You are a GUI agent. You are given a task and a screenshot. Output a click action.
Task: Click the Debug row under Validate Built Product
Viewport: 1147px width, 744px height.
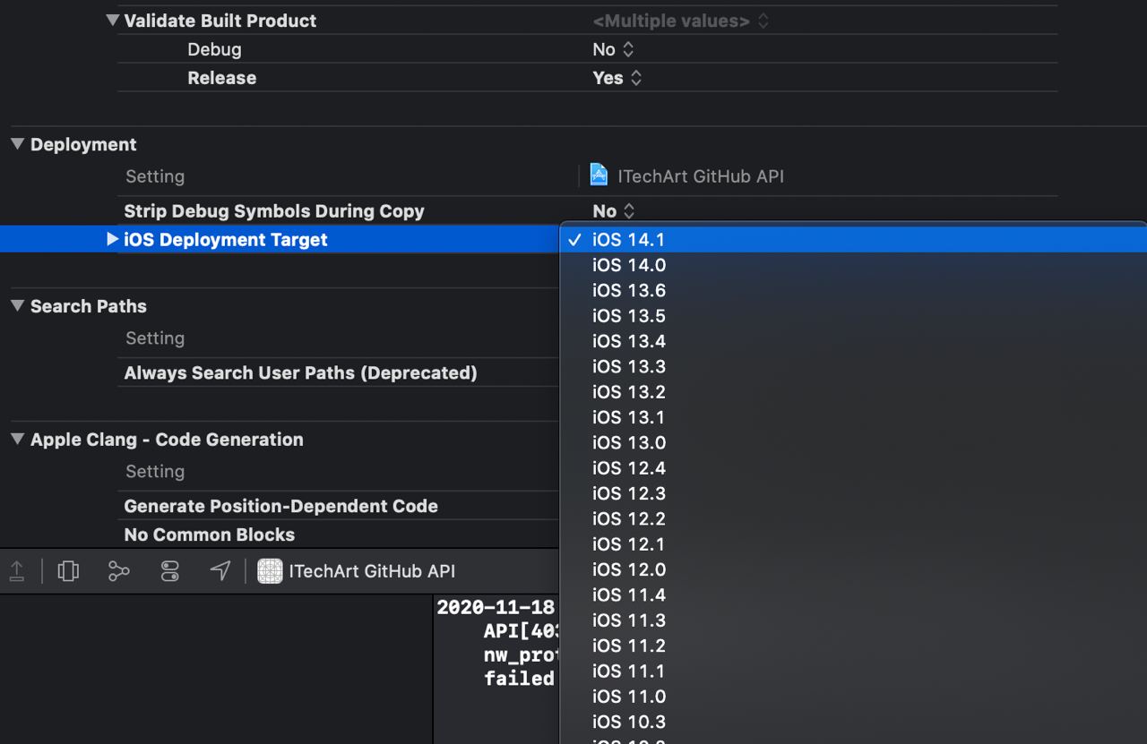tap(214, 49)
